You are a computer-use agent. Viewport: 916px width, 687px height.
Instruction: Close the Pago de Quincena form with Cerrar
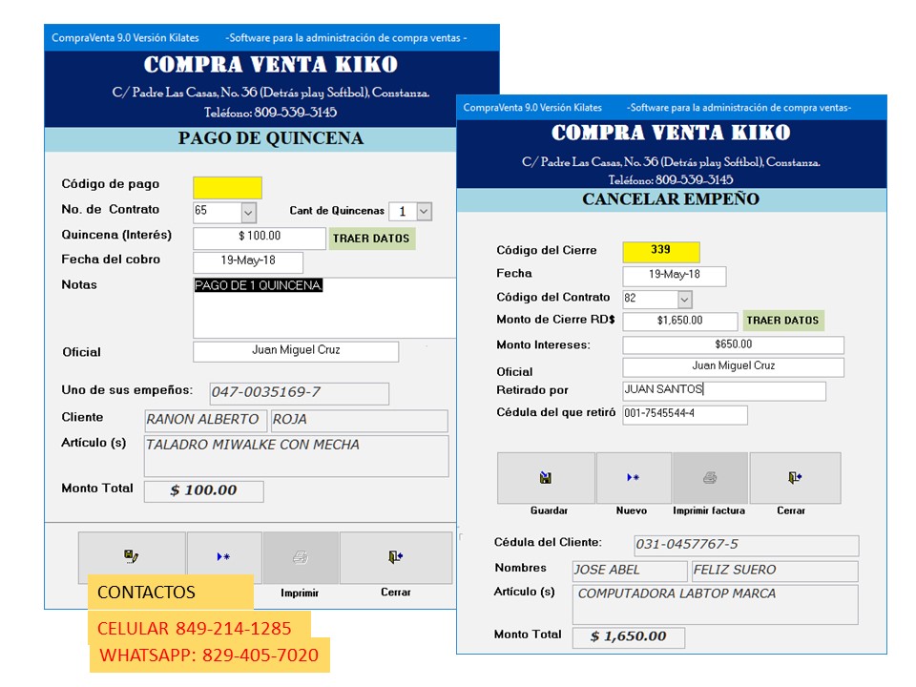click(396, 557)
